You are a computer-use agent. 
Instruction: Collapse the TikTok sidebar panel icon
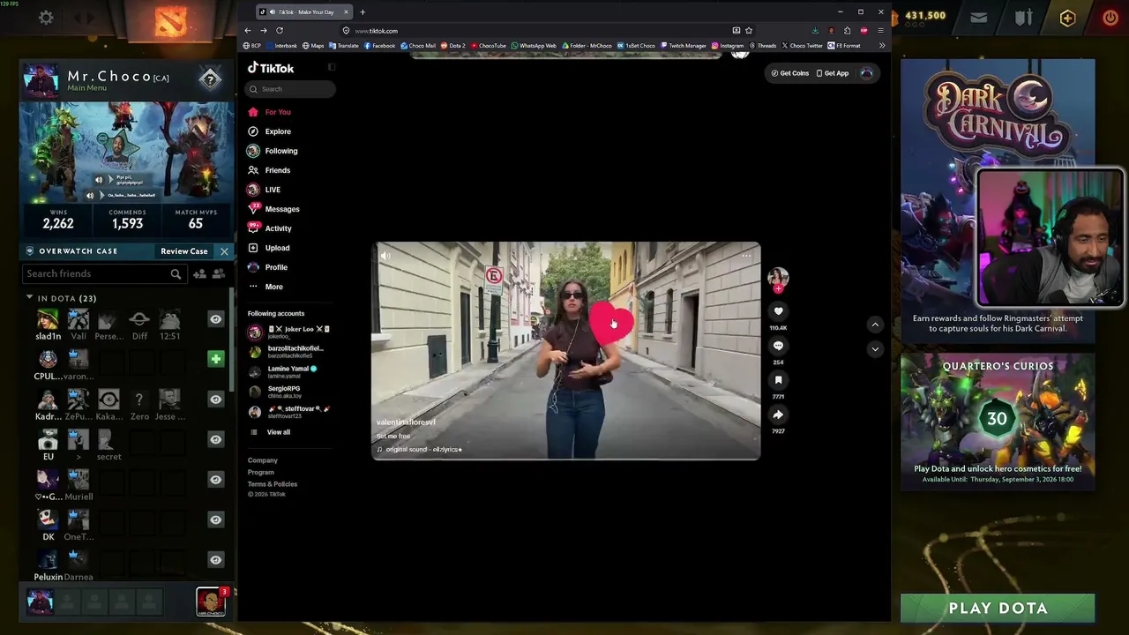(332, 67)
